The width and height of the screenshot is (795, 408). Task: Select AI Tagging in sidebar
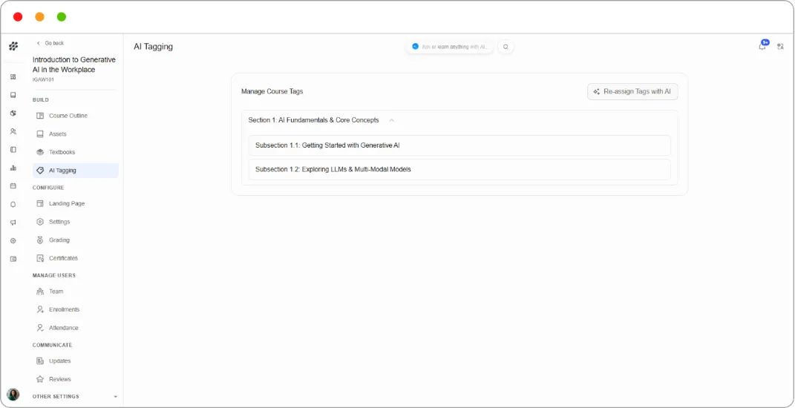pyautogui.click(x=76, y=171)
